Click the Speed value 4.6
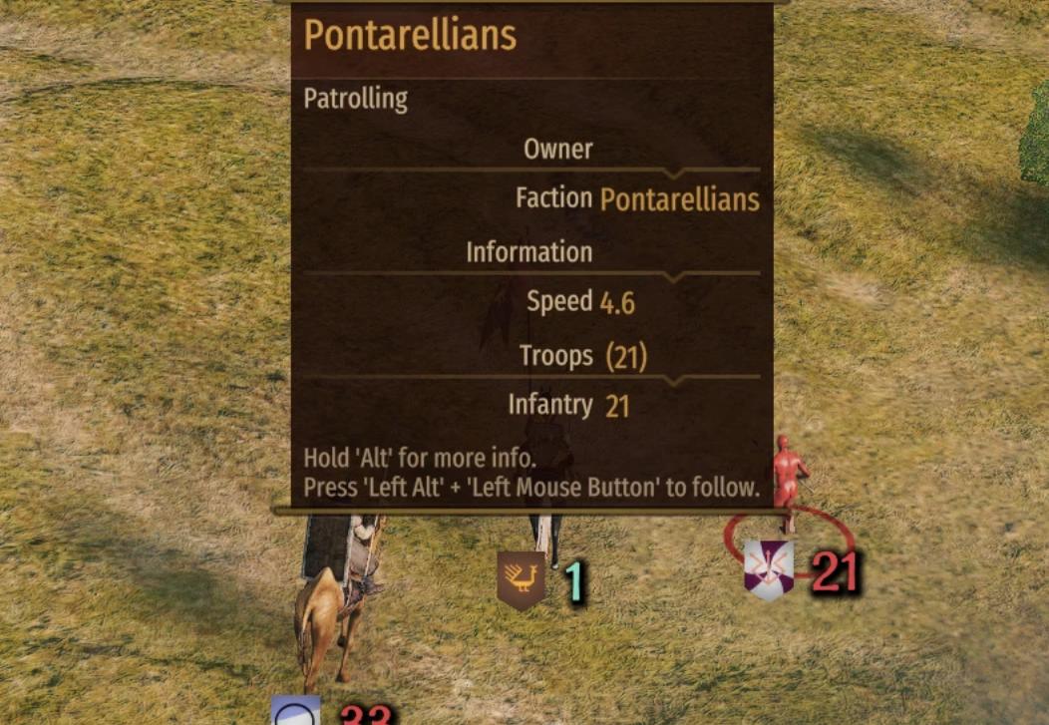Image resolution: width=1049 pixels, height=725 pixels. 617,303
